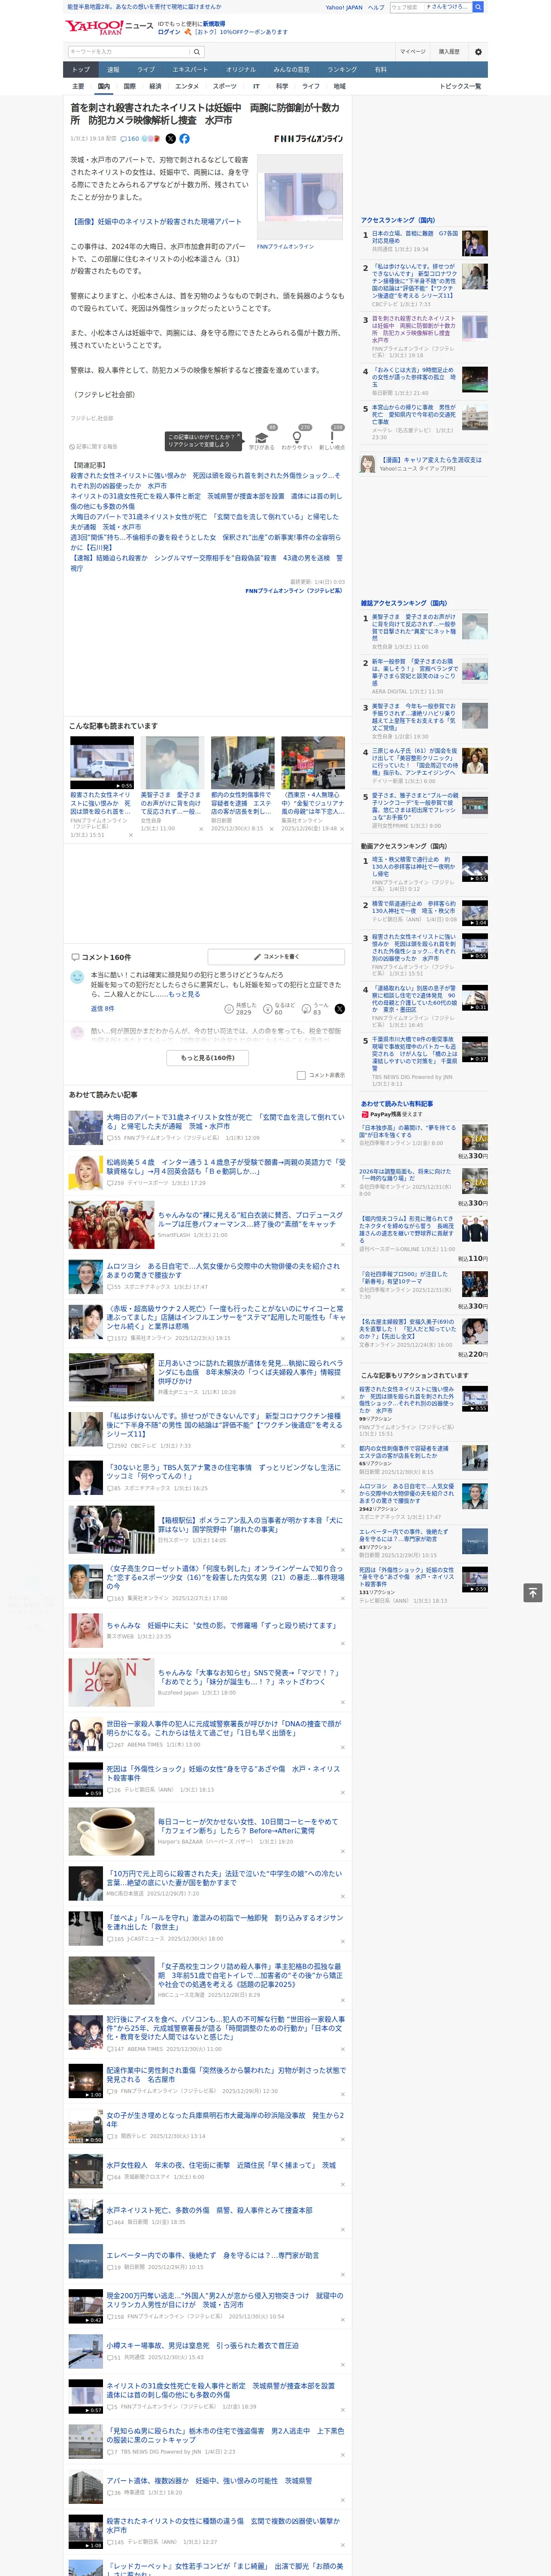Open article 水戸ネイリスト死亡、多数の外傷
Viewport: 551px width, 2576px height.
[209, 2210]
